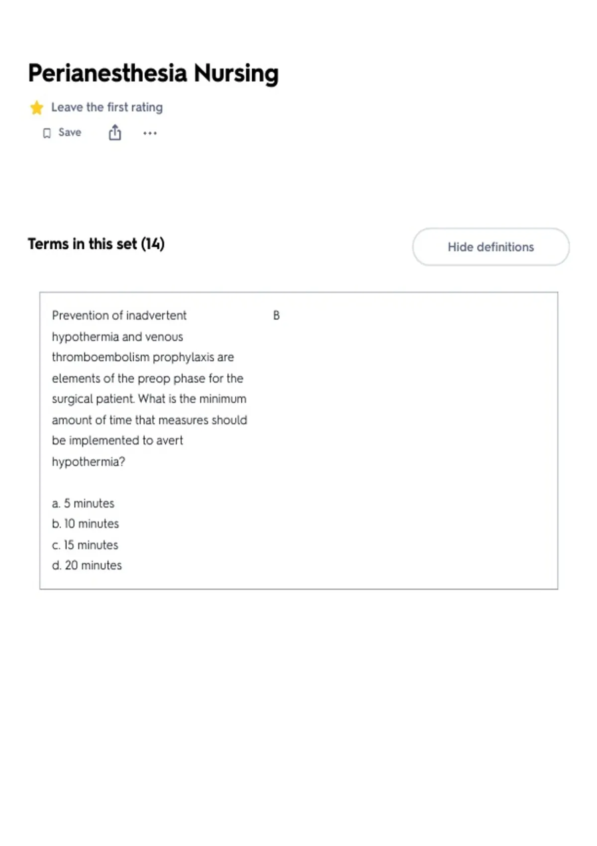Screen dimensions: 597x846
Task: Select the hypothermia question term text
Action: tap(150, 388)
